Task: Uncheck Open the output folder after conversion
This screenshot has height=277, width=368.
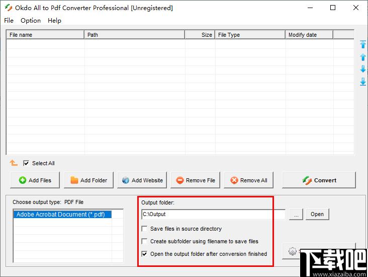Action: tap(145, 254)
